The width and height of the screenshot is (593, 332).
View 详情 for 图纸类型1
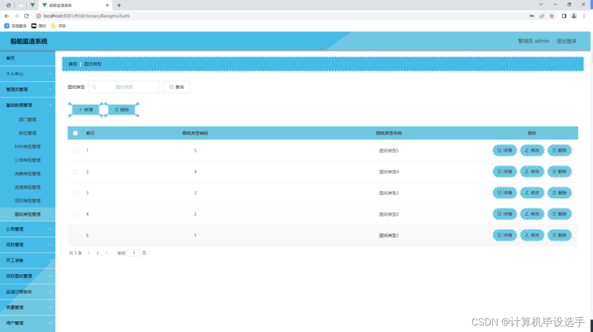point(505,235)
